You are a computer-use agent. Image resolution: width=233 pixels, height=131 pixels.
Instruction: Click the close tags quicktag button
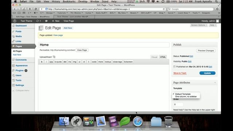(117, 62)
